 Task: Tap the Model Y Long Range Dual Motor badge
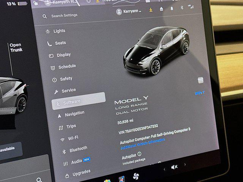(x=131, y=105)
